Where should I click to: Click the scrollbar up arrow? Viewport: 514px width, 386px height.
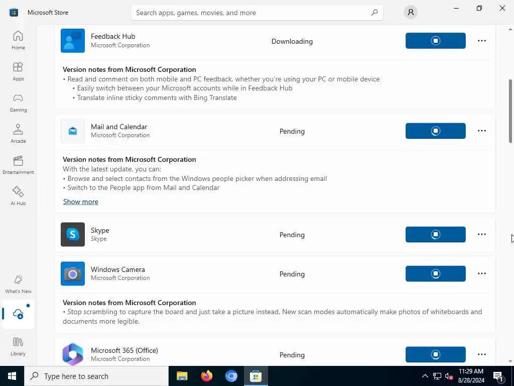pyautogui.click(x=510, y=29)
